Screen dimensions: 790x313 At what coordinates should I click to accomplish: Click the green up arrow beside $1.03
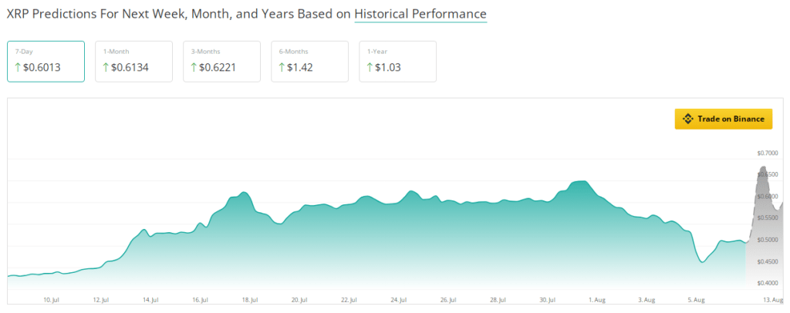[370, 68]
